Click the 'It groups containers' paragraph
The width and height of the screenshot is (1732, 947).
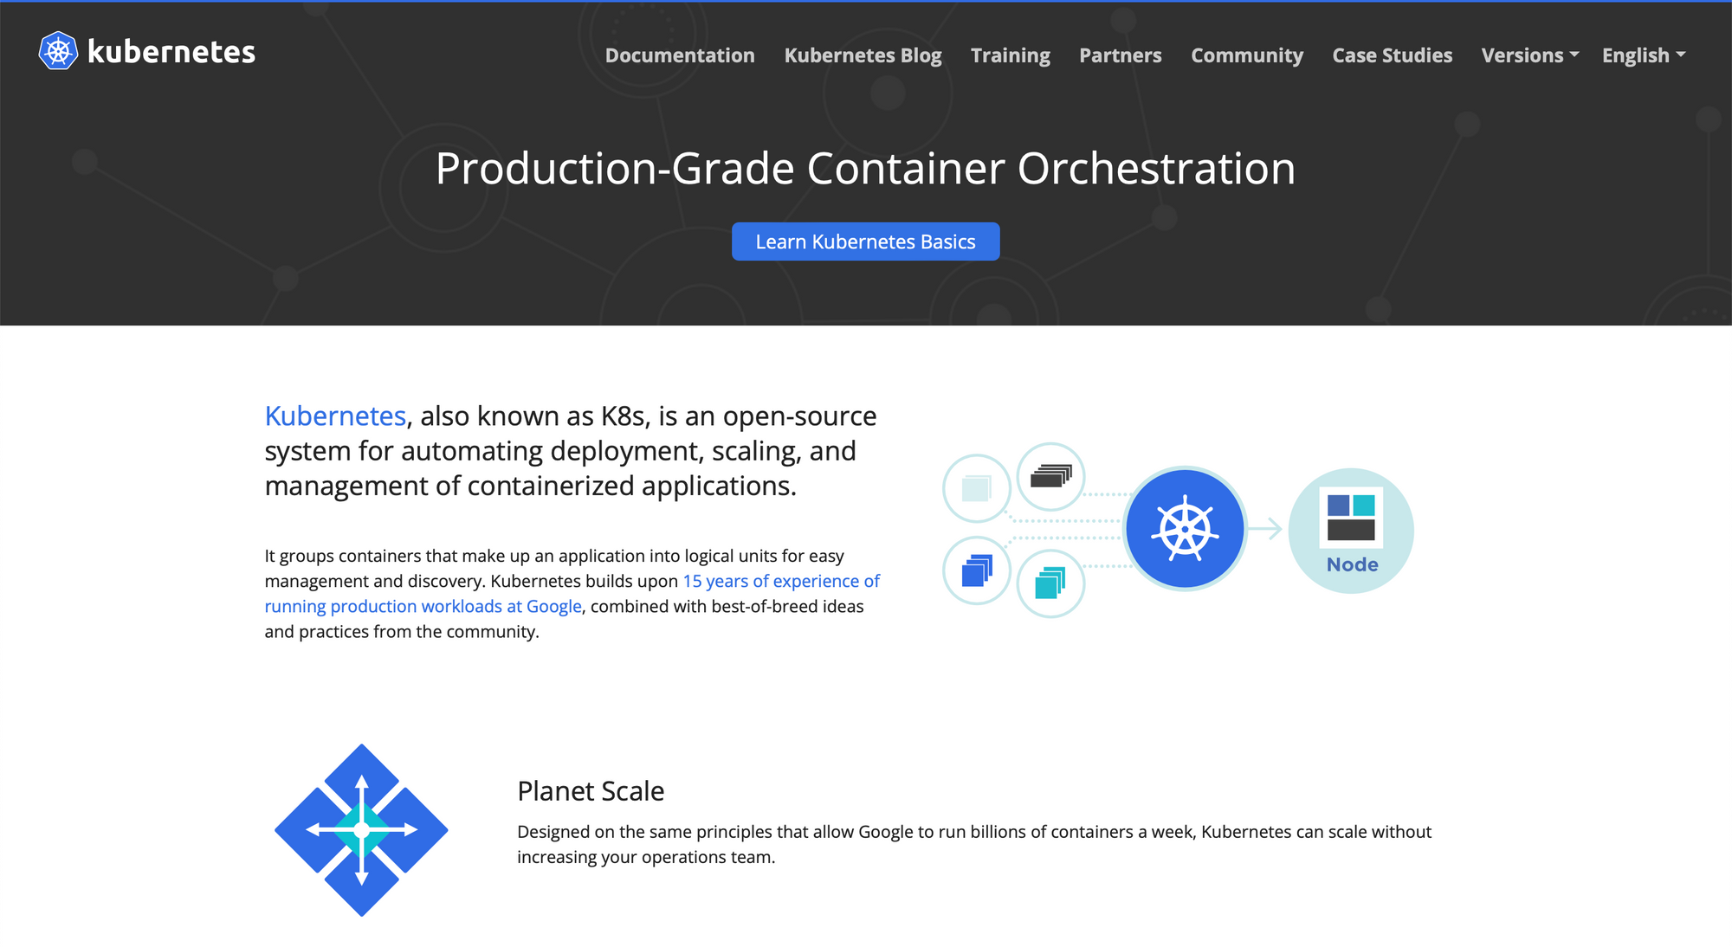pyautogui.click(x=572, y=594)
